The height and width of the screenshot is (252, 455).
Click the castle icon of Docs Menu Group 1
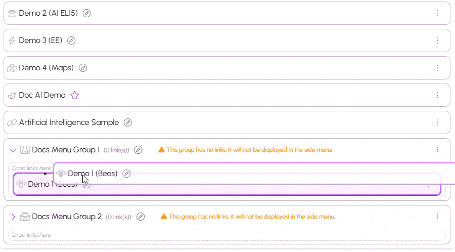[25, 150]
